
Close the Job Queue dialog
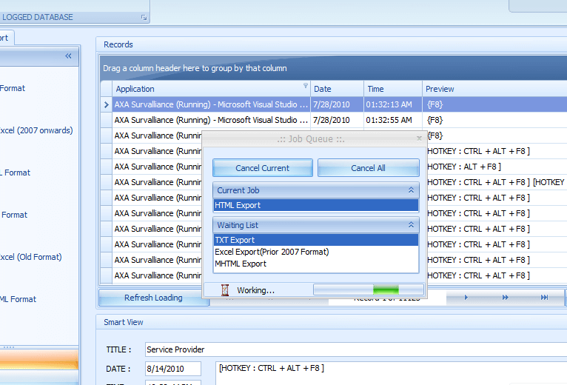tap(419, 138)
